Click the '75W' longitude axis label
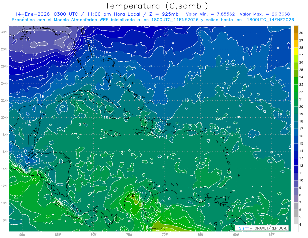The height and width of the screenshot is (238, 308). 129,235
